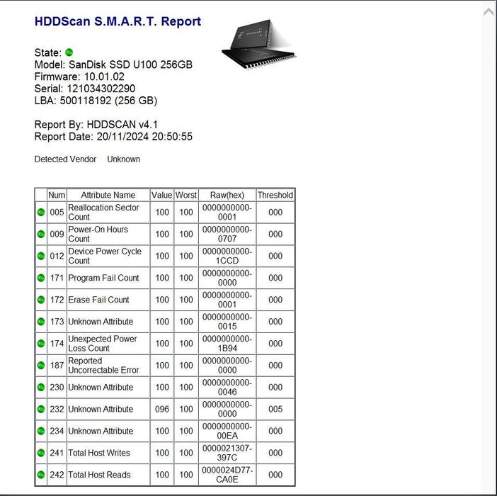
Task: Click the Unknown vendor value
Action: coord(124,159)
